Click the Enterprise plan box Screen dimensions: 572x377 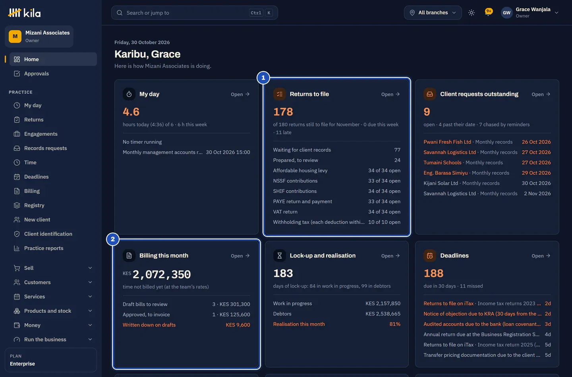[x=51, y=360]
